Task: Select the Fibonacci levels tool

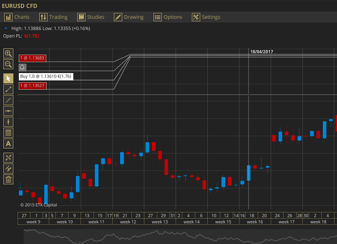Action: click(x=8, y=133)
